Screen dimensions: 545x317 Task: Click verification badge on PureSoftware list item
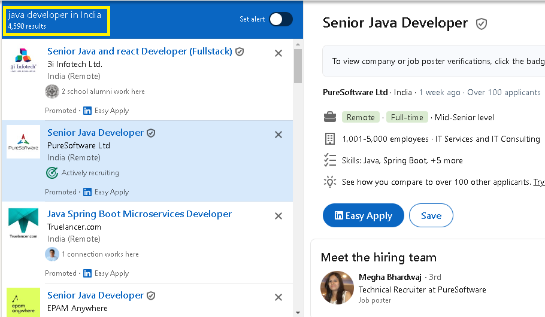(x=151, y=133)
